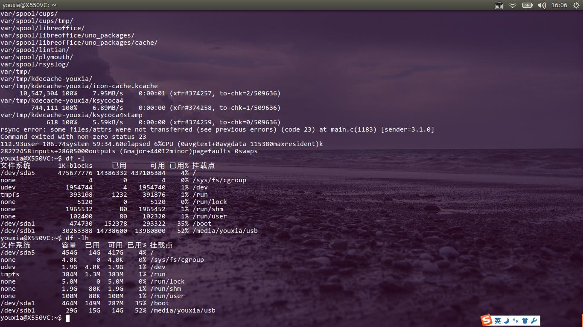Click 'Command exited with non-zero status' line
The height and width of the screenshot is (327, 583).
click(73, 137)
